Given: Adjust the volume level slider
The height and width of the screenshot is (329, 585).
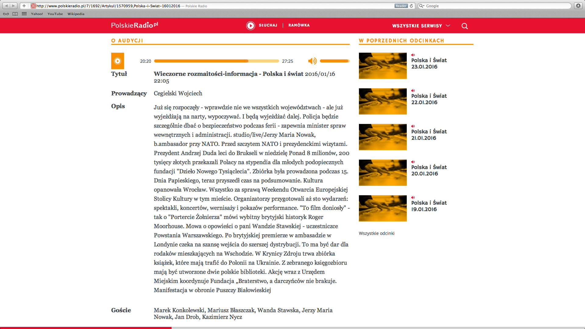Looking at the screenshot, I should click(335, 61).
